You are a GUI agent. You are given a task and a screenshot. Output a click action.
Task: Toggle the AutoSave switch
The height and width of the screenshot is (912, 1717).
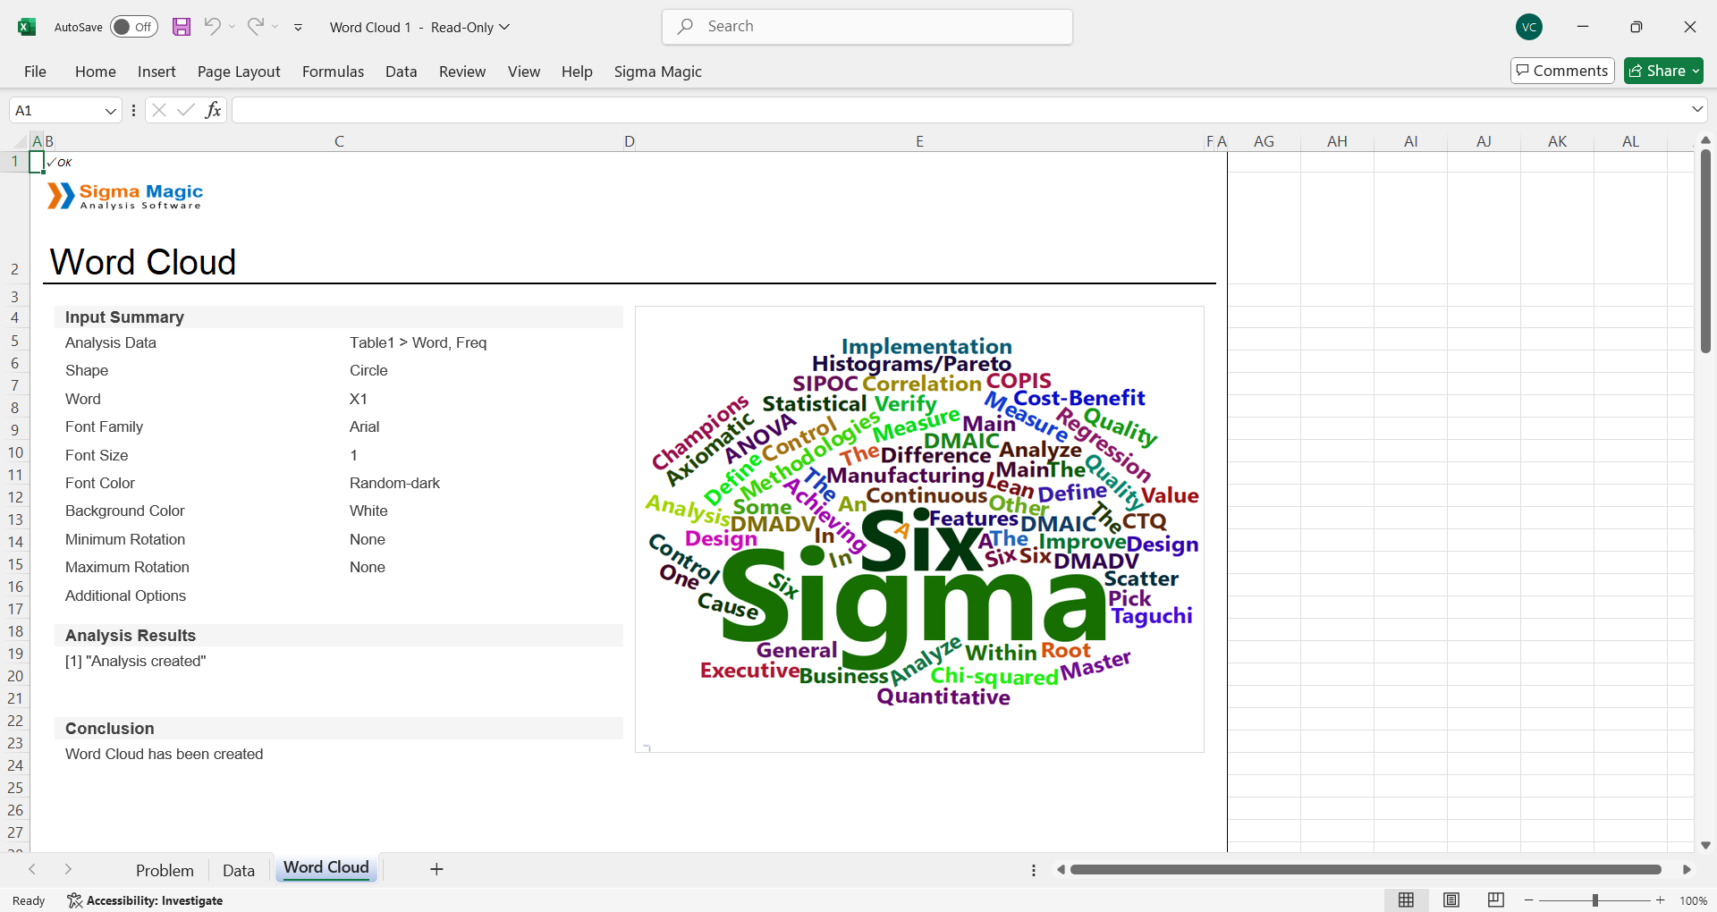click(x=134, y=27)
